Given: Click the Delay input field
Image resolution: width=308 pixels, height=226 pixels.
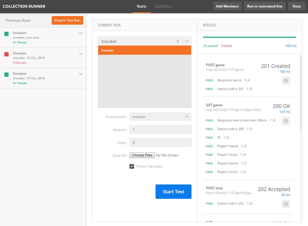Looking at the screenshot, I should pos(160,142).
